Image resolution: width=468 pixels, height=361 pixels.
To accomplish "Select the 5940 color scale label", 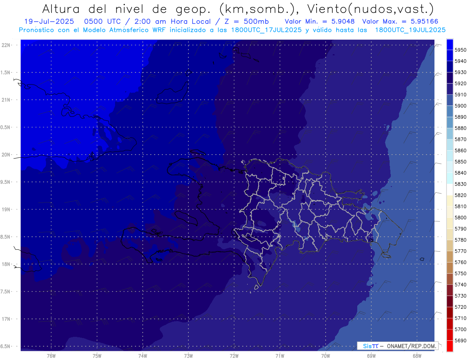I will (461, 61).
